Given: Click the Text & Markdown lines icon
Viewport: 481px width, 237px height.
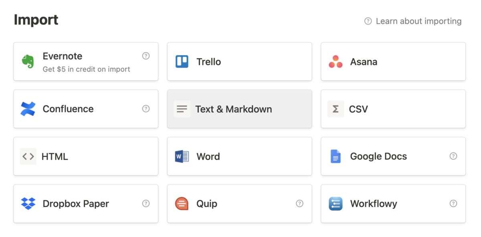Looking at the screenshot, I should (182, 109).
